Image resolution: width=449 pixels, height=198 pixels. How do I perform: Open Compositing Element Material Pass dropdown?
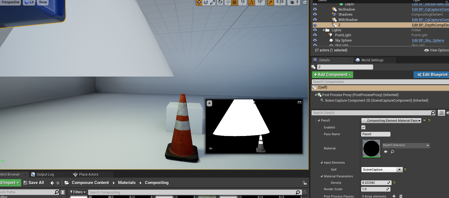[x=391, y=121]
